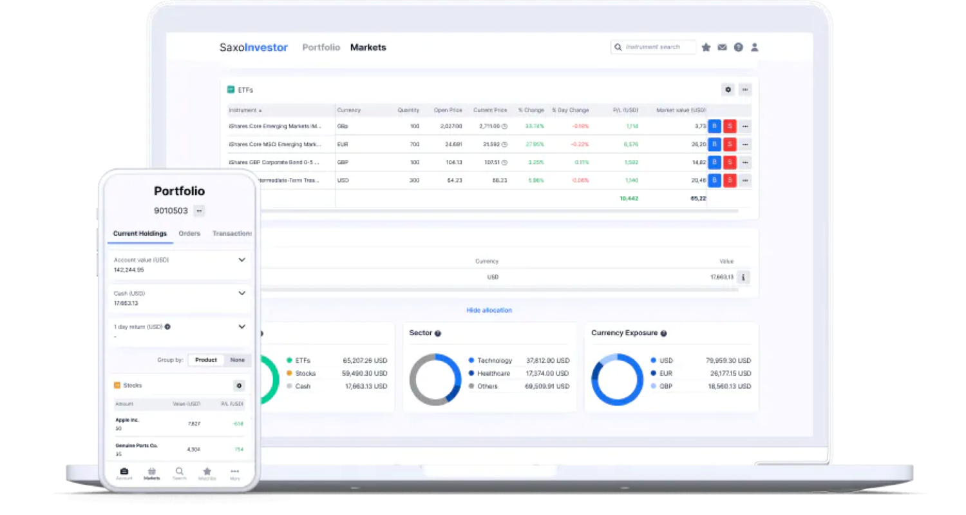Viewport: 966px width, 515px height.
Task: Click Apple Inc. holding on phone
Action: tap(179, 423)
